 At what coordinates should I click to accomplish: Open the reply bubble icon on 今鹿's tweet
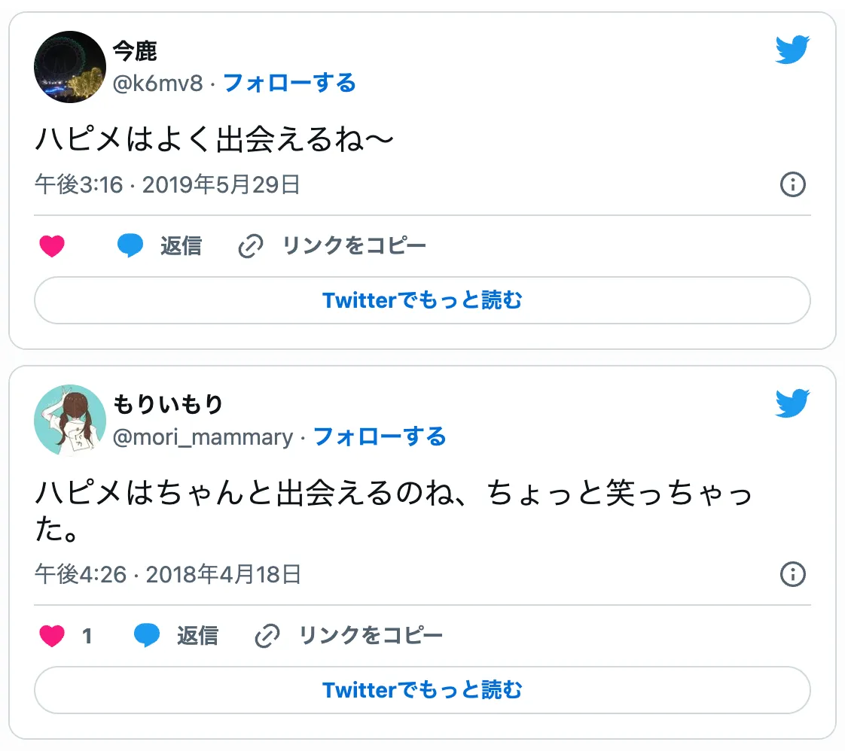coord(130,245)
